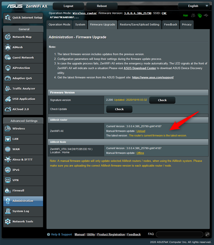Open the IPv6 settings icon
Screen dimensions: 214x245
point(8,170)
